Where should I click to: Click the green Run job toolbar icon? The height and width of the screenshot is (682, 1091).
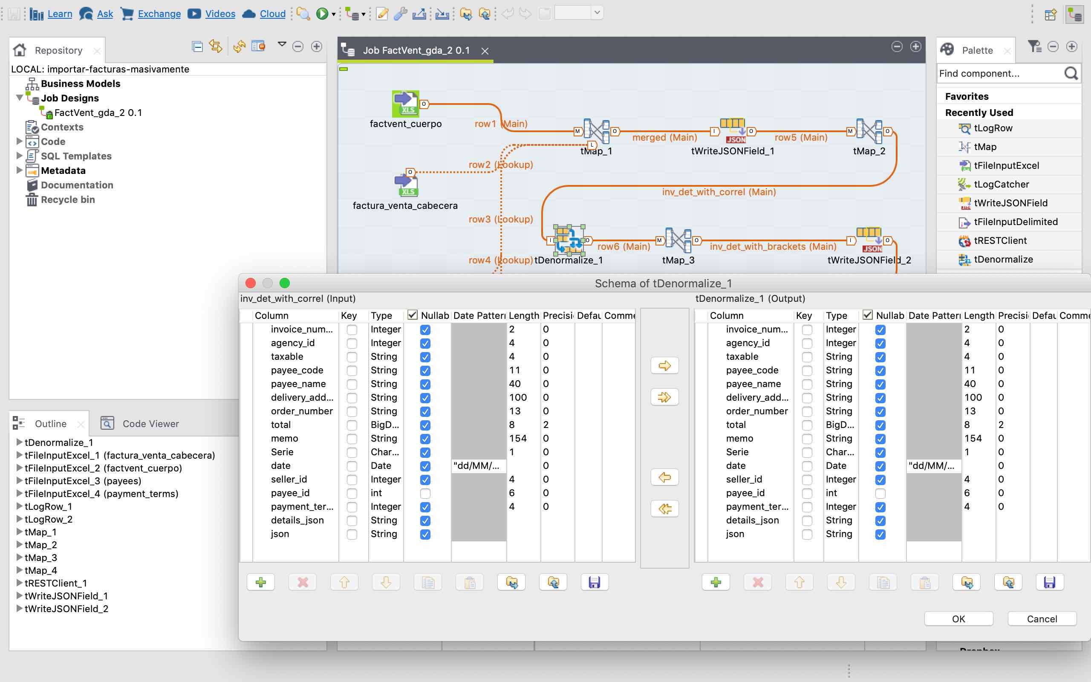(322, 14)
